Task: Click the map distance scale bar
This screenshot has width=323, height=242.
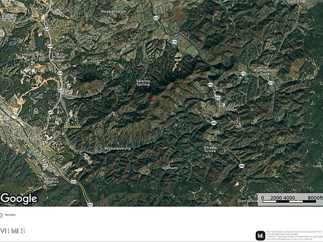Action: click(x=290, y=199)
